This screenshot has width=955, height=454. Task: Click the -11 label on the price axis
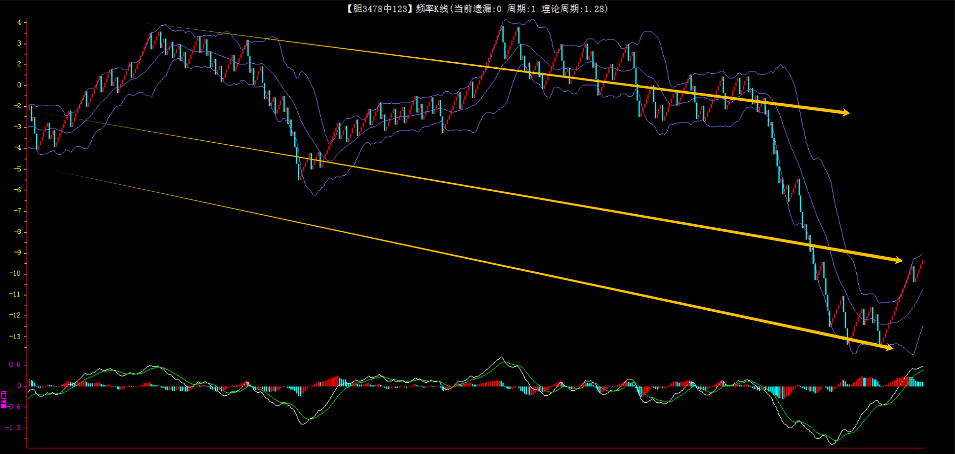tap(15, 294)
